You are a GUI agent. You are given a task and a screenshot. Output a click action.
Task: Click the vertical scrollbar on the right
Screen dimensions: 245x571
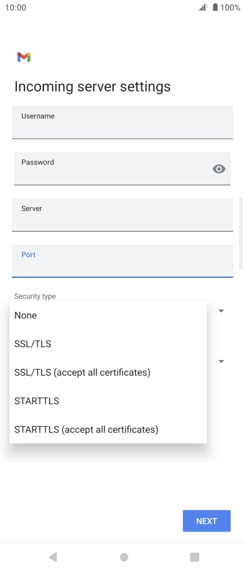click(x=241, y=233)
